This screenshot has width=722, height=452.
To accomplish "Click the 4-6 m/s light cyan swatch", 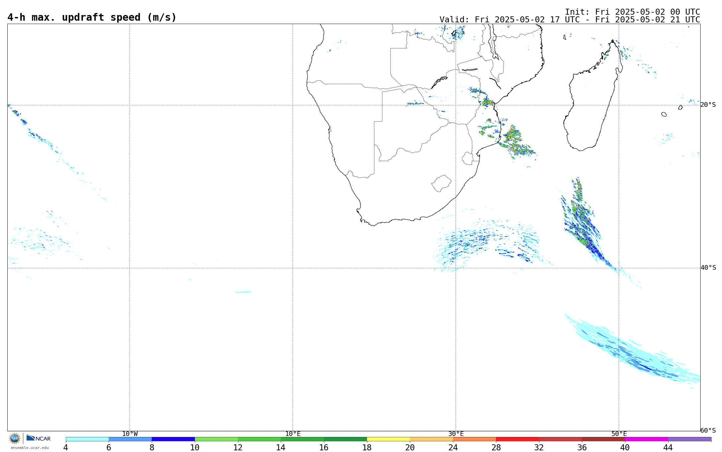I will pyautogui.click(x=87, y=439).
